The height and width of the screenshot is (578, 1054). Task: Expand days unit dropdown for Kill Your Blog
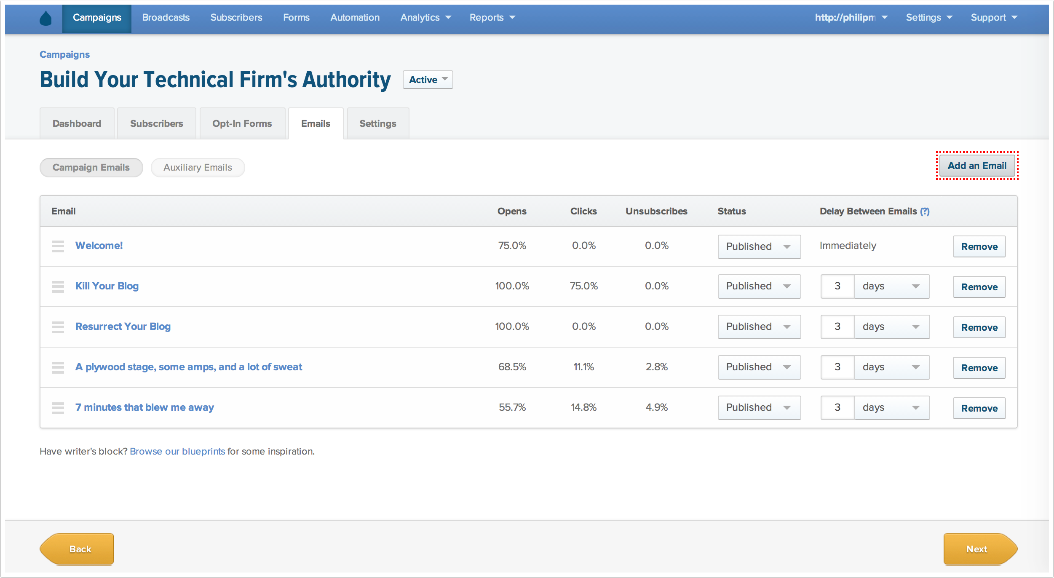click(x=891, y=286)
